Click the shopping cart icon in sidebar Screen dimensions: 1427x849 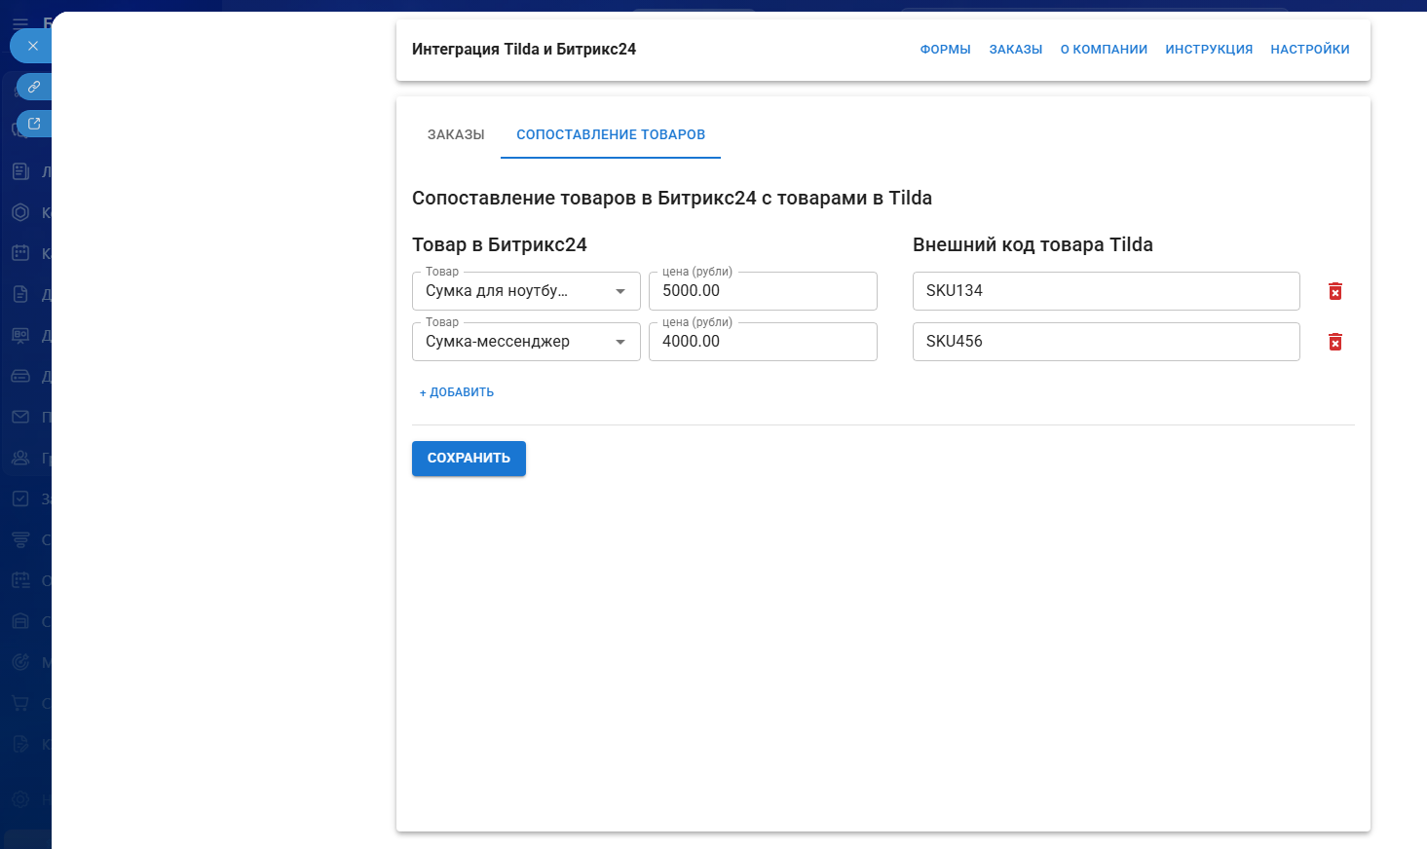click(20, 703)
